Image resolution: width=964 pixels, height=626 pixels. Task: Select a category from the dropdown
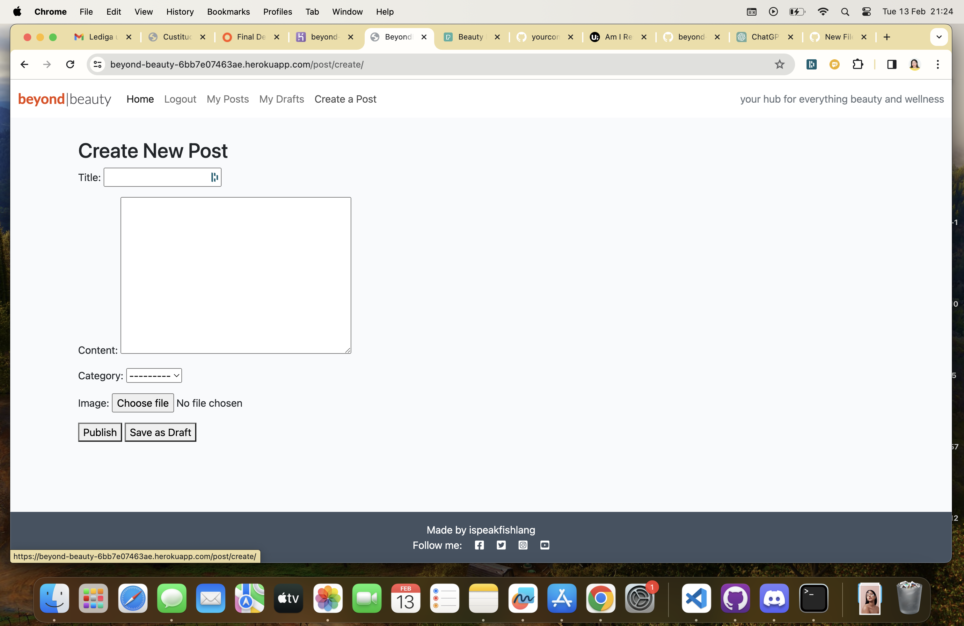click(x=153, y=375)
